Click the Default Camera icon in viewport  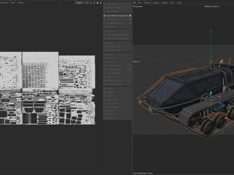pyautogui.click(x=219, y=6)
